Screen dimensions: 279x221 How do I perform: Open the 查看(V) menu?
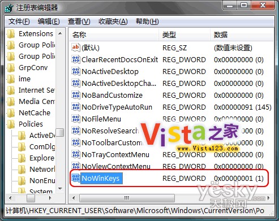tap(79, 21)
